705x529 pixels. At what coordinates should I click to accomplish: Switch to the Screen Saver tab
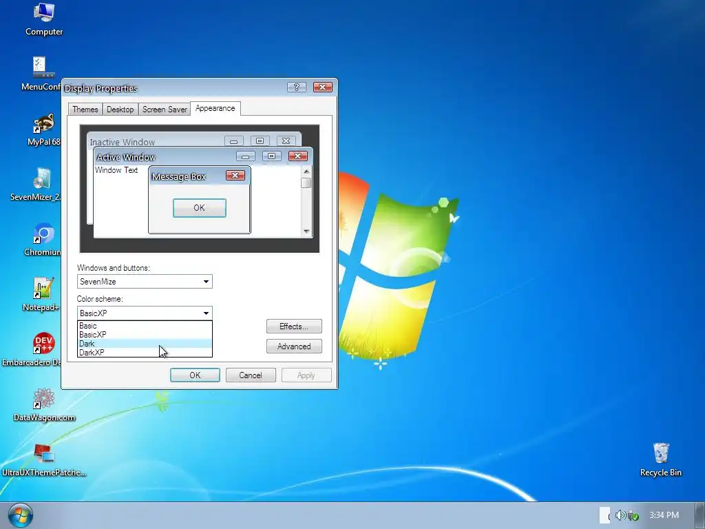pos(165,110)
